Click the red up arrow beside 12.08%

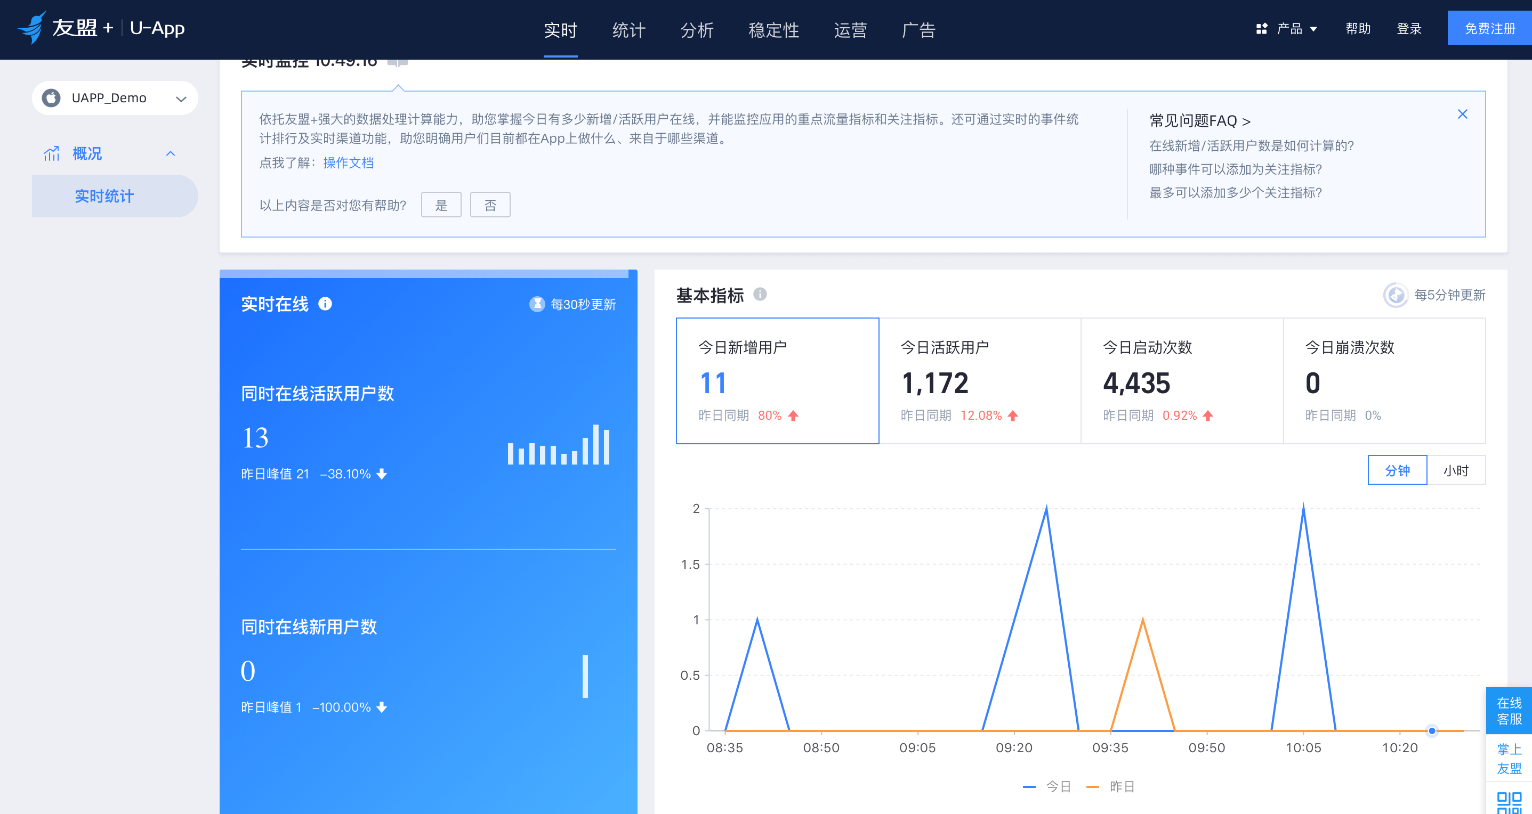[1013, 416]
